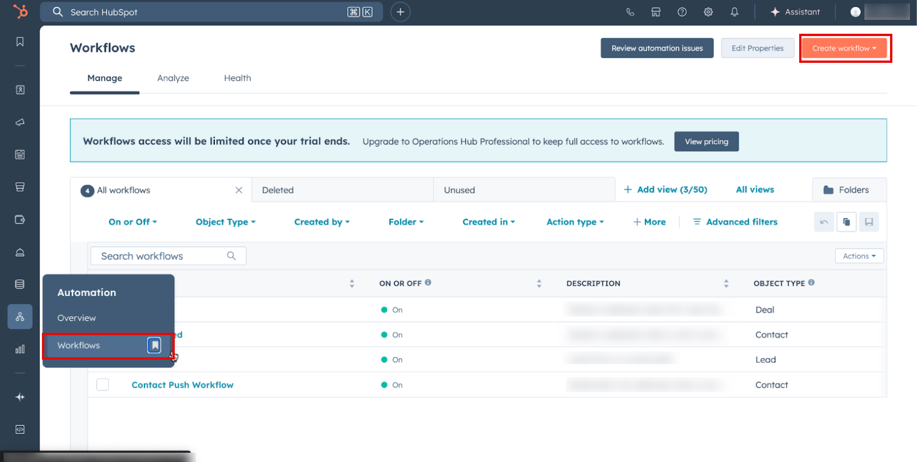Open the Content sidebar icon
Image resolution: width=918 pixels, height=462 pixels.
pos(20,155)
